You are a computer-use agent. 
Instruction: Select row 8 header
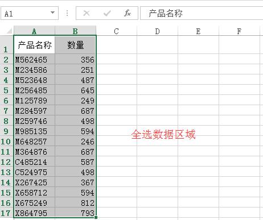tap(7, 121)
